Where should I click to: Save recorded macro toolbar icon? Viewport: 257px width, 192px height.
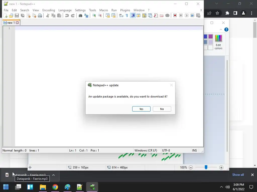[198, 15]
